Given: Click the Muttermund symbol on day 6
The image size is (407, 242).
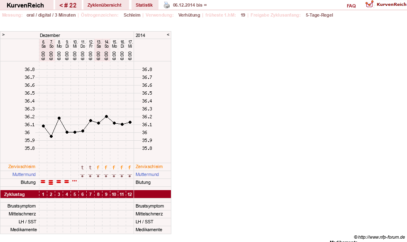Looking at the screenshot, I should (x=82, y=176).
